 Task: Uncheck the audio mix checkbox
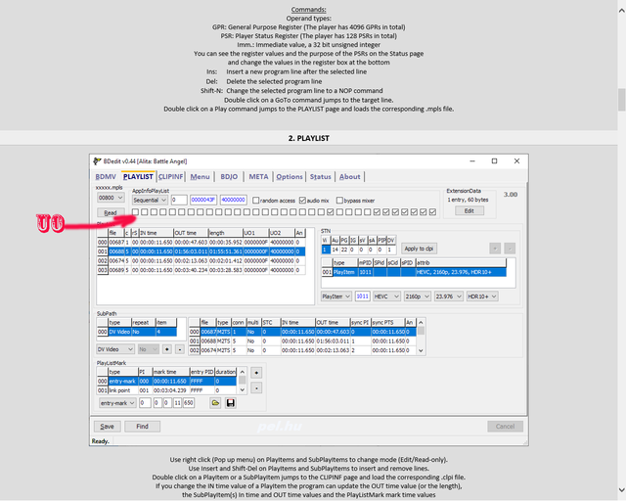coord(302,201)
